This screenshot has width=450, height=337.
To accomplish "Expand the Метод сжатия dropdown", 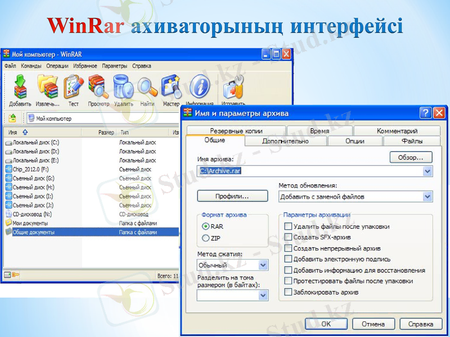I will pos(263,265).
